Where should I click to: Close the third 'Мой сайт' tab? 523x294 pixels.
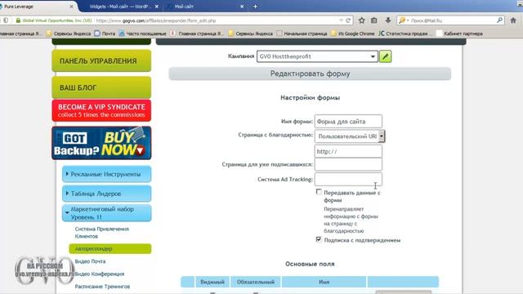(x=242, y=7)
